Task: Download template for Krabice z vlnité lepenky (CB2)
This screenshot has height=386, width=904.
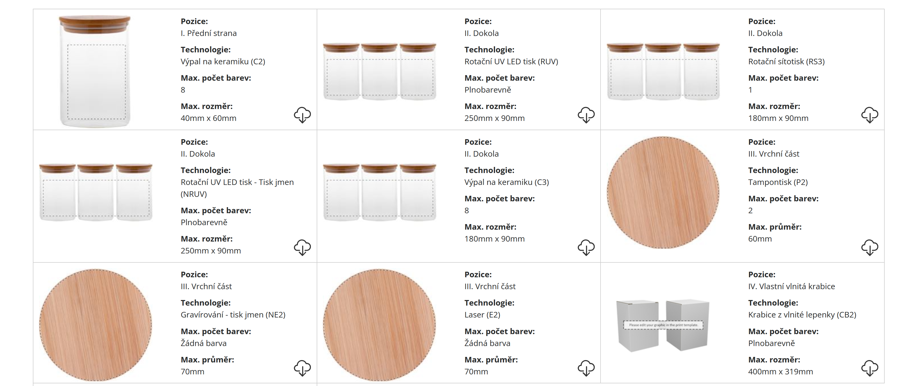Action: coord(870,368)
